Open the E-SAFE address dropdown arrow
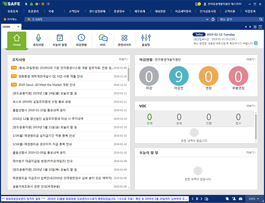Viewport: 265px width, 203px height. pos(207,19)
